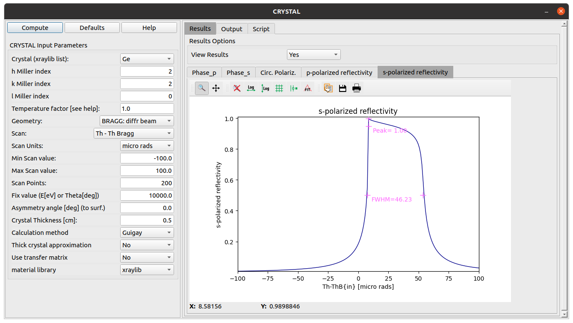573x323 pixels.
Task: Edit the Temperature factor field
Action: coord(147,109)
